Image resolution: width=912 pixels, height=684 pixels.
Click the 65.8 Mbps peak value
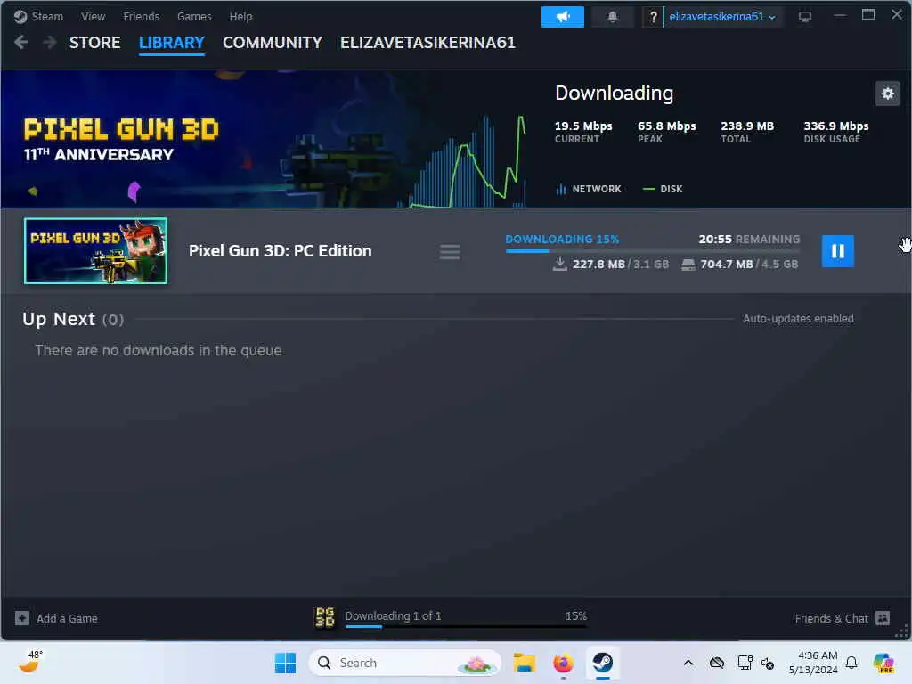click(x=666, y=126)
